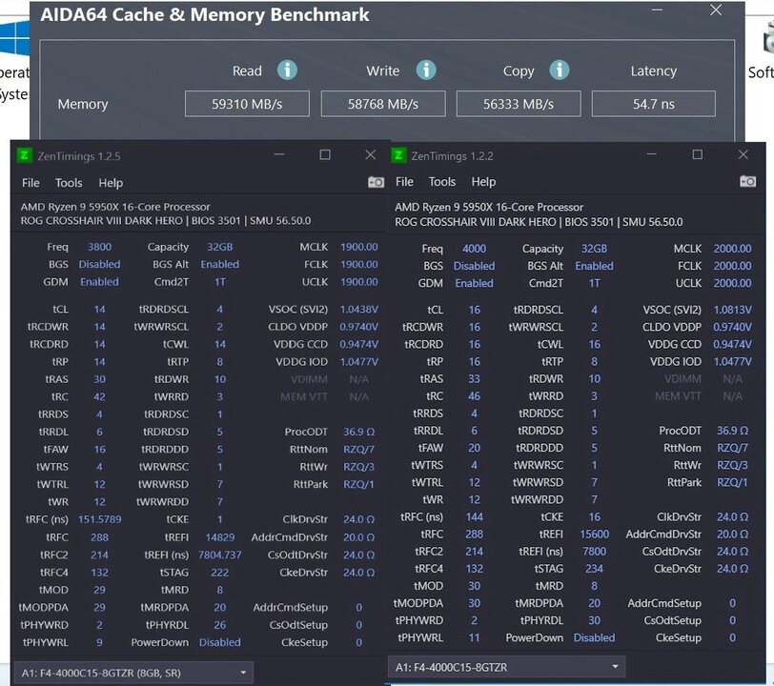This screenshot has height=686, width=774.
Task: Open the Tools menu in ZenTimings 1.2.5
Action: pyautogui.click(x=69, y=183)
